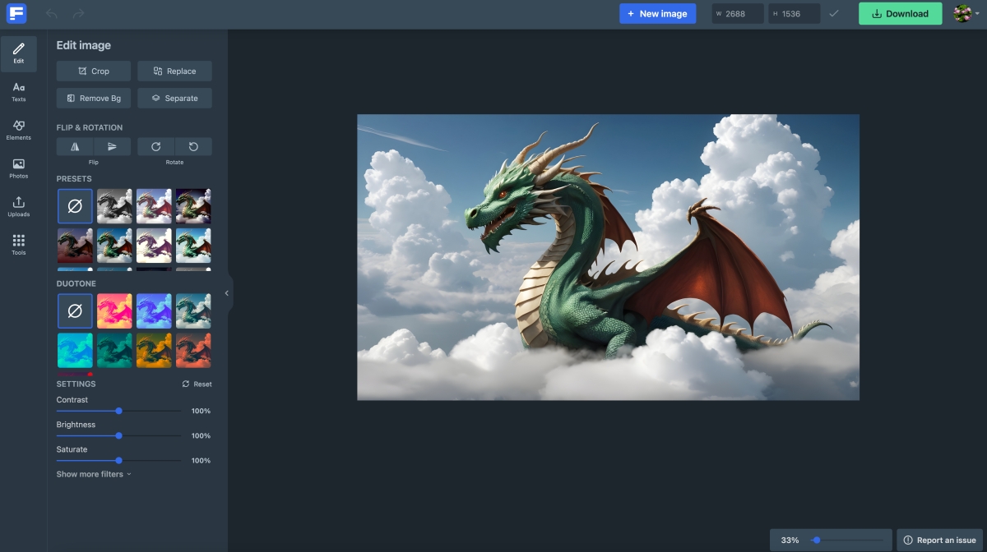The height and width of the screenshot is (552, 987).
Task: Rotate the image clockwise
Action: pyautogui.click(x=155, y=146)
